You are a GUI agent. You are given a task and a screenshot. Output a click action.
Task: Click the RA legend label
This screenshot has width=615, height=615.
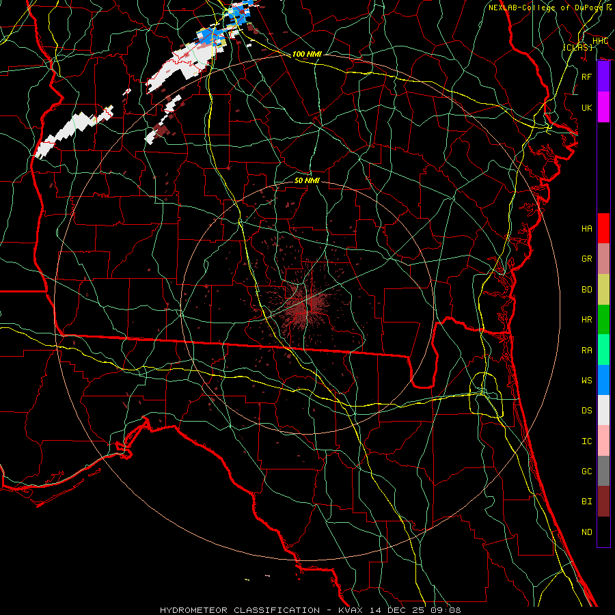587,351
